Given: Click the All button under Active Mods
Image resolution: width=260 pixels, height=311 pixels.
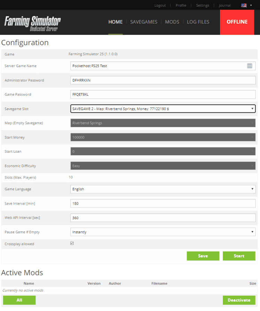Looking at the screenshot, I should pos(19,300).
